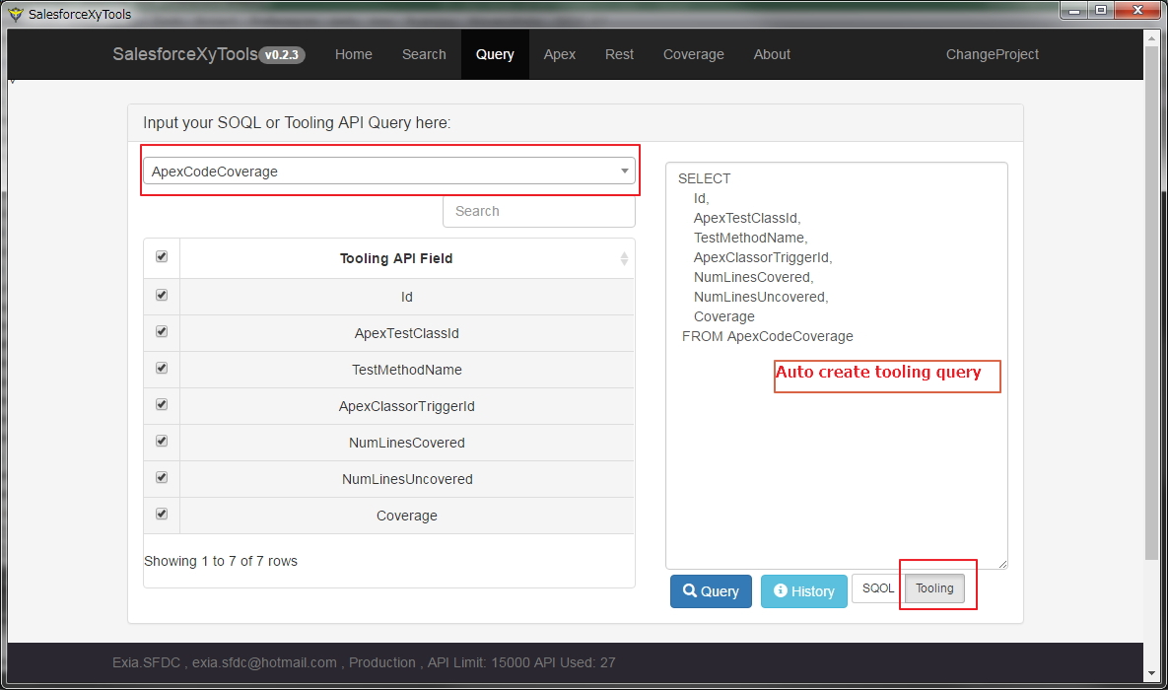Viewport: 1168px width, 690px height.
Task: Click the NumLinesUncovered table cell
Action: pyautogui.click(x=407, y=479)
